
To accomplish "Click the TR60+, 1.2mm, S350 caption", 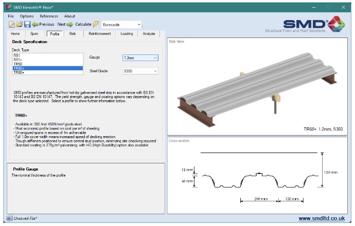I will pos(323,129).
